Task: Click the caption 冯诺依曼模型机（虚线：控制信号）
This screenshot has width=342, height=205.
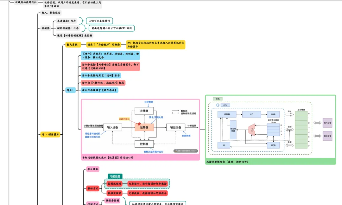Action: pyautogui.click(x=227, y=162)
